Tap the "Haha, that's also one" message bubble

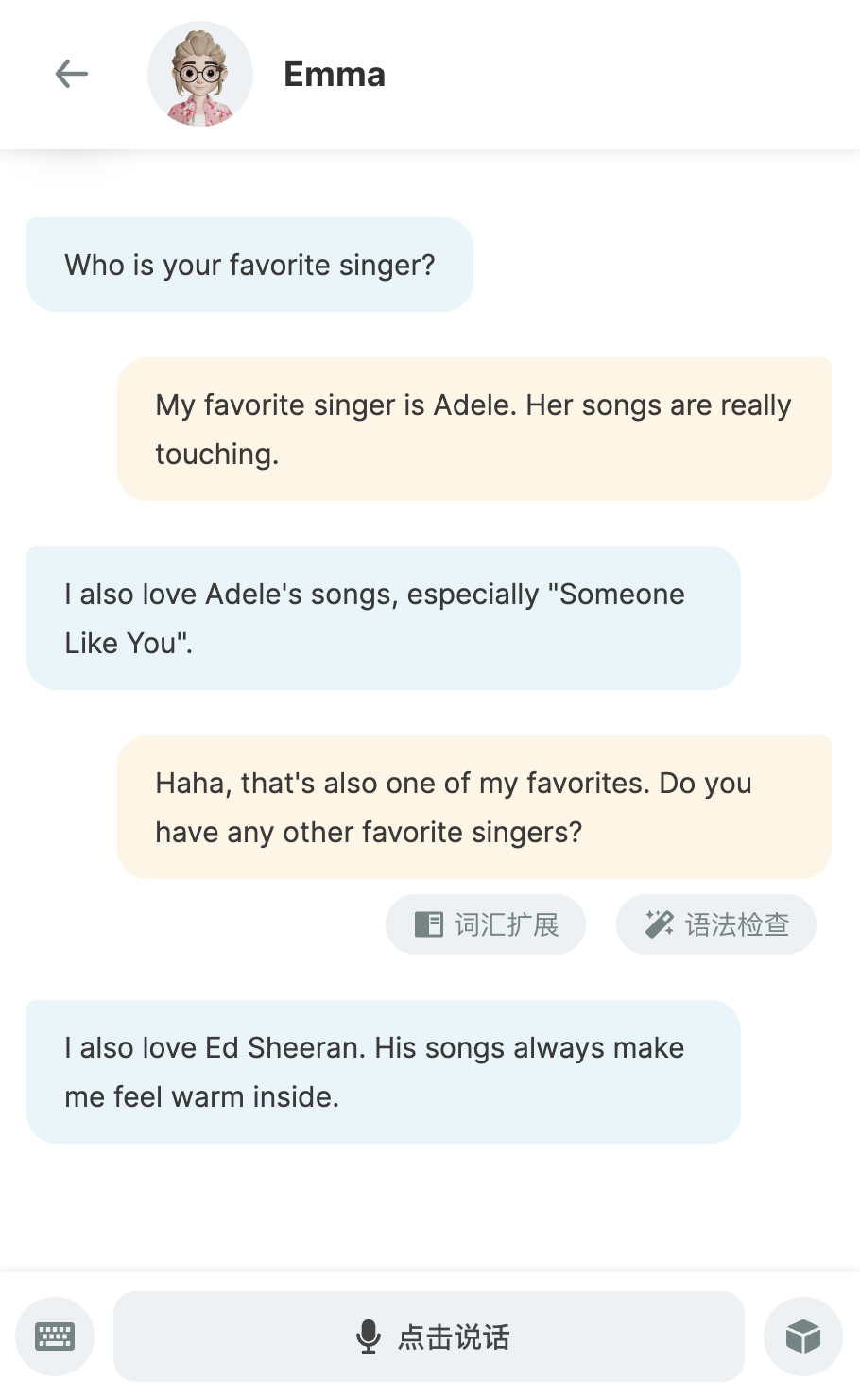tap(474, 807)
